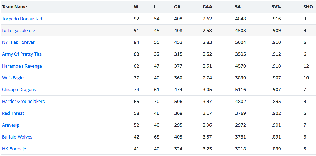This screenshot has width=316, height=156.
Task: Open Torpedo Donaustadt team link
Action: click(x=23, y=19)
